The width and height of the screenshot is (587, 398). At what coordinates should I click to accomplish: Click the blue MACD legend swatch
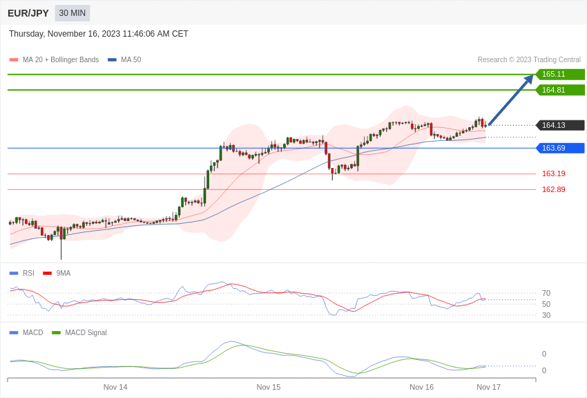coord(14,332)
